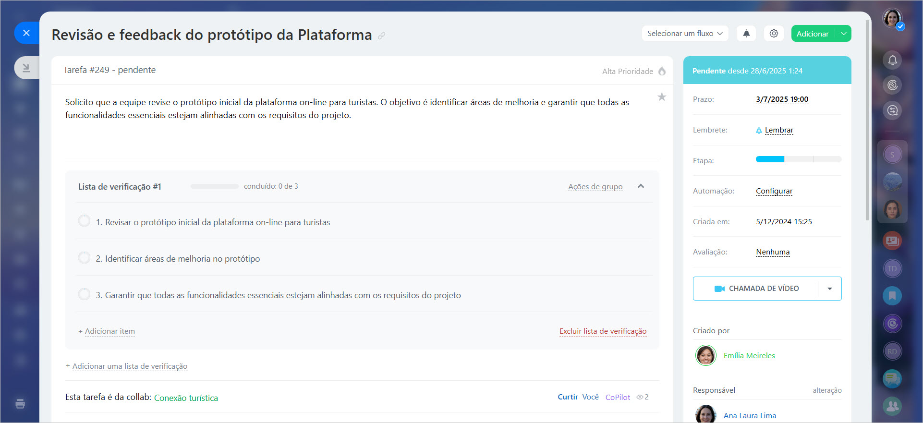This screenshot has width=923, height=423.
Task: Click the Lembrar bell icon
Action: (x=759, y=131)
